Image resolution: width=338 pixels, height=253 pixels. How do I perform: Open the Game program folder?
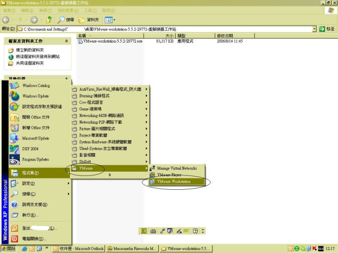pos(110,109)
